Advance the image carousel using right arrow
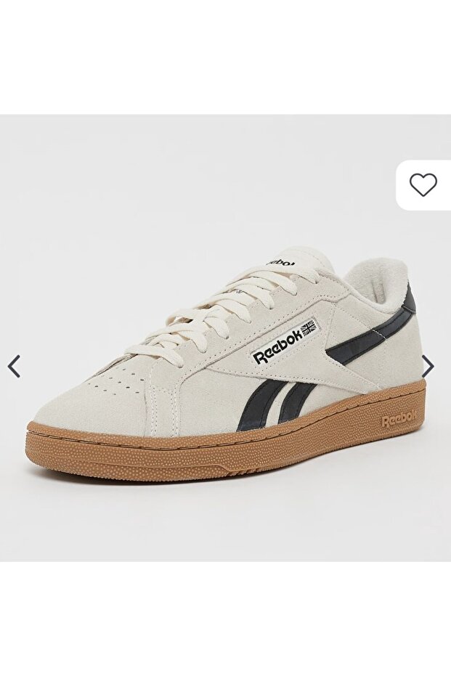The height and width of the screenshot is (676, 451). 428,366
